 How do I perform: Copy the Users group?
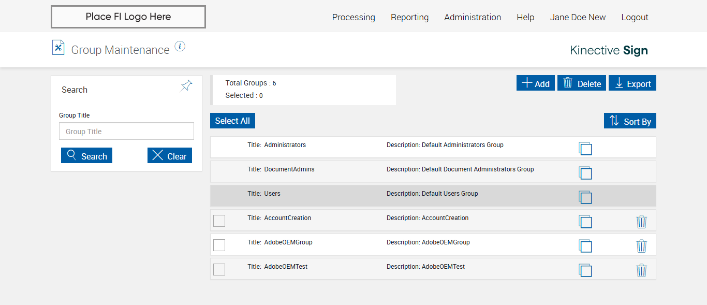(585, 197)
